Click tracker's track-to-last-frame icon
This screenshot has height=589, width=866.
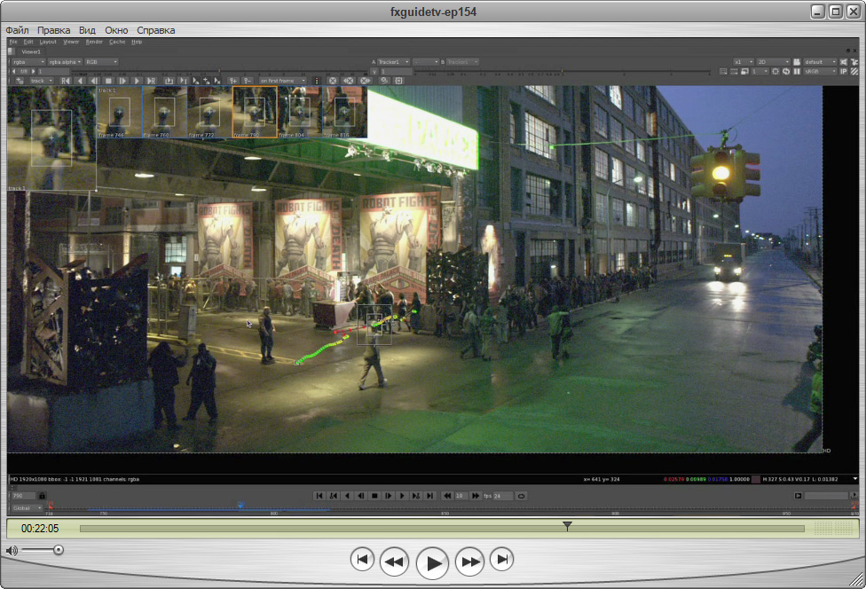click(x=152, y=81)
